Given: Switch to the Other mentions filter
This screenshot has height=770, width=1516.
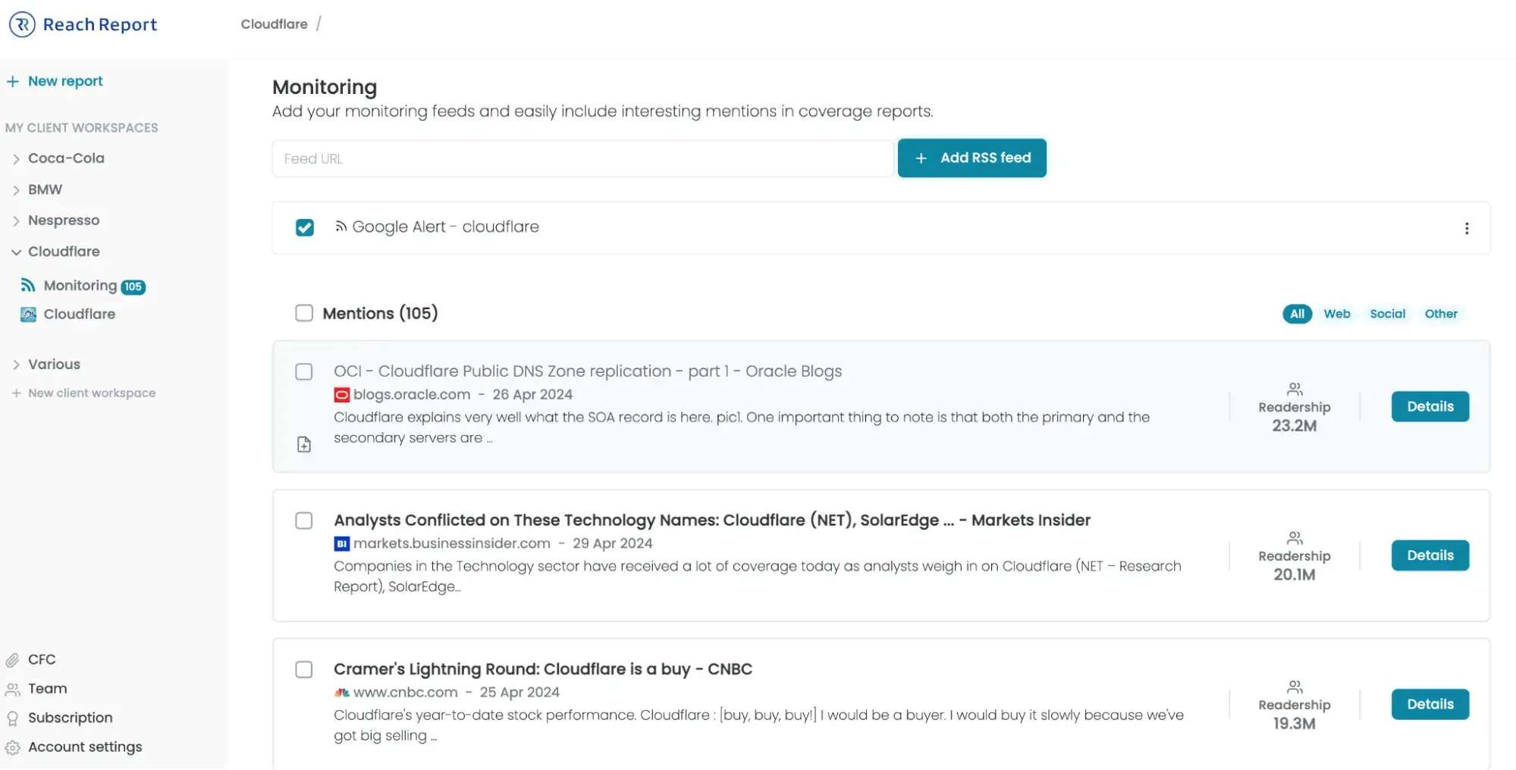Looking at the screenshot, I should (1441, 314).
